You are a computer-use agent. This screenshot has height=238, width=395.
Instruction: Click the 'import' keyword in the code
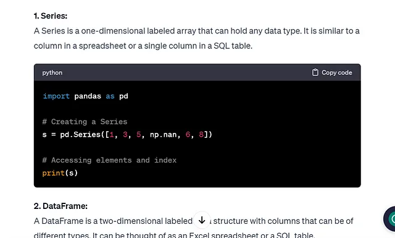tap(56, 96)
